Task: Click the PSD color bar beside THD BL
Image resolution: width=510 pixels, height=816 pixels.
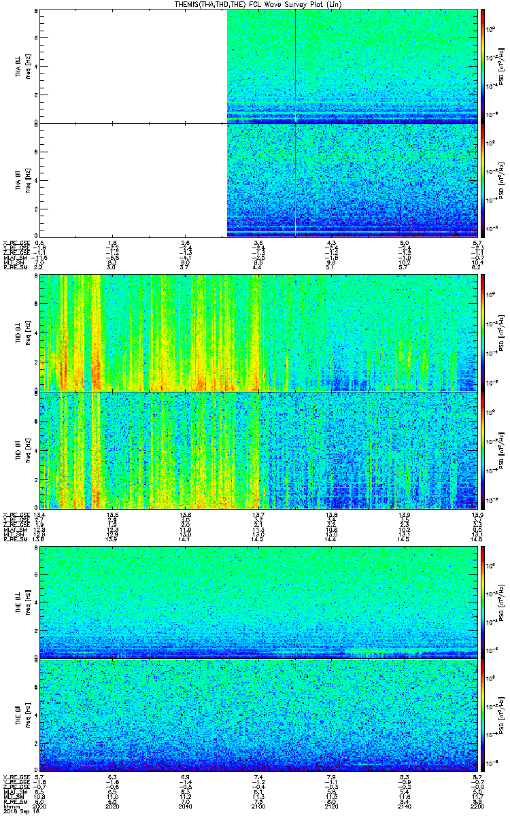Action: click(x=483, y=333)
